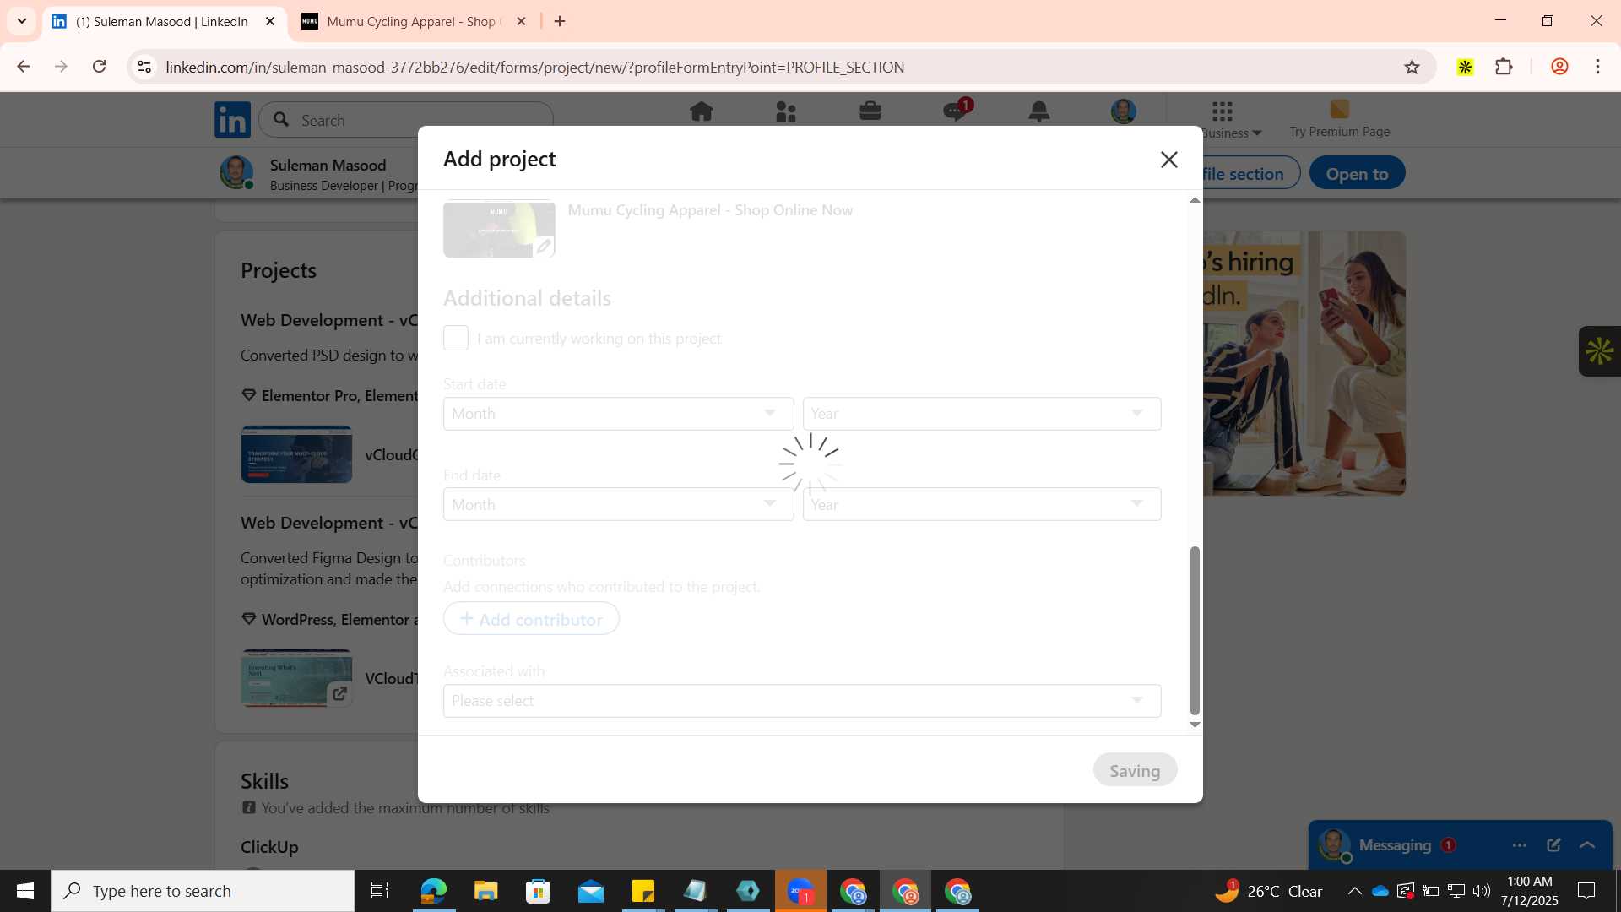Bookmark this page with the star icon
This screenshot has height=912, width=1621.
pyautogui.click(x=1412, y=67)
